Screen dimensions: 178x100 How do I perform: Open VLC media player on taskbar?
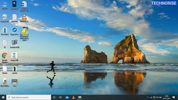(73, 97)
